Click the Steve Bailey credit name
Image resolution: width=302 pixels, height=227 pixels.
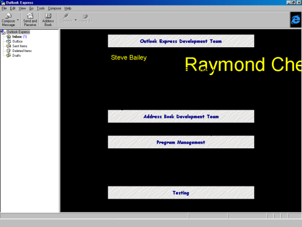pos(129,58)
